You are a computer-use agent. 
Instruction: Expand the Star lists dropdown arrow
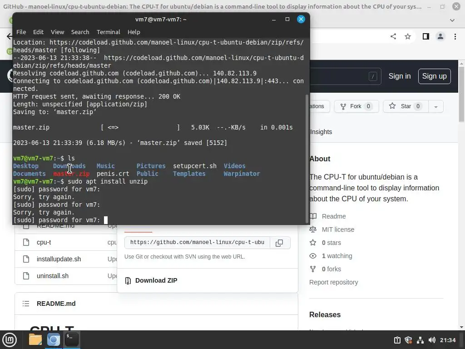[x=436, y=106]
